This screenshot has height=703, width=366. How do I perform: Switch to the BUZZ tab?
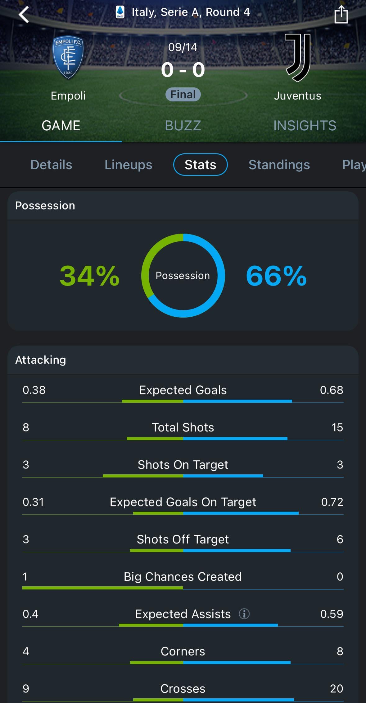point(183,126)
